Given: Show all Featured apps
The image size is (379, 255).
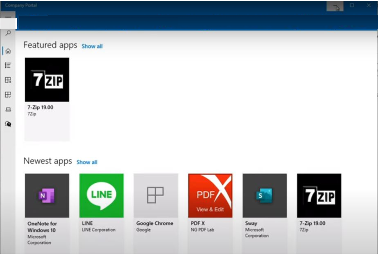Looking at the screenshot, I should (92, 46).
